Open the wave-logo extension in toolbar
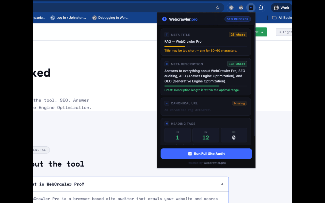325x203 pixels. click(x=241, y=8)
